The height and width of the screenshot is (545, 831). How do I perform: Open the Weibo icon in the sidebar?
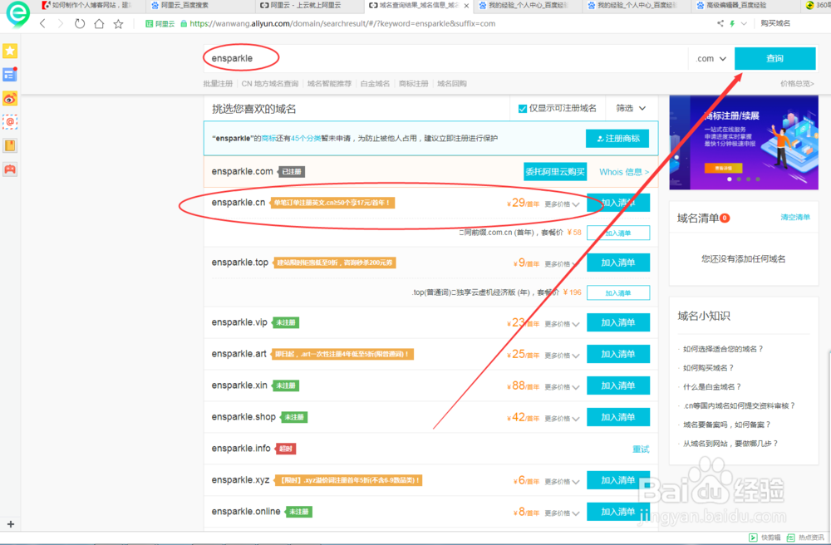click(10, 99)
